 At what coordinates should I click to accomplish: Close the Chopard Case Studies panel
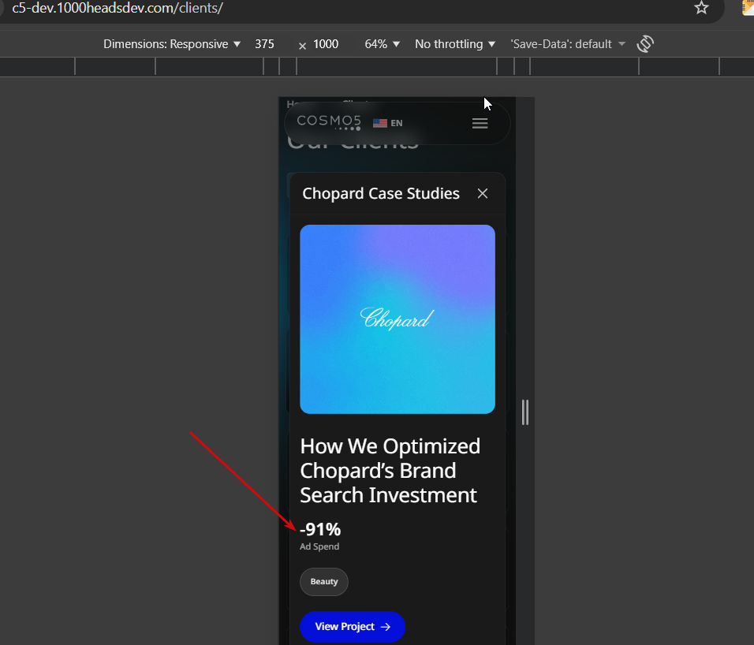(483, 193)
